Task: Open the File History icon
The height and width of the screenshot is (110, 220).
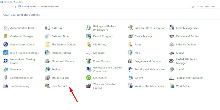Action: pyautogui.click(x=89, y=45)
